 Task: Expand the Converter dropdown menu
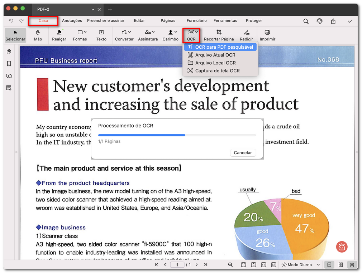(124, 35)
